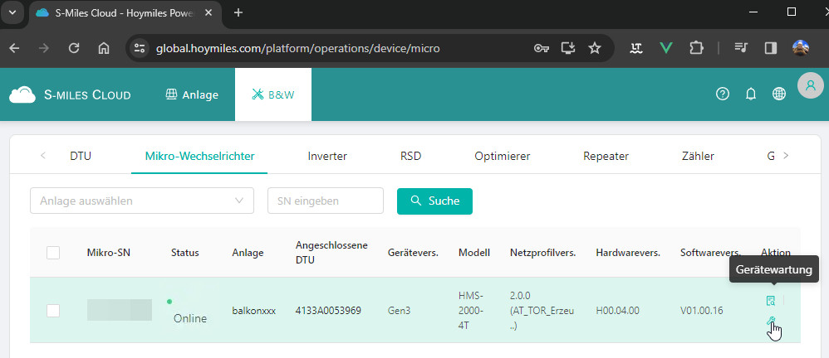Bookmark this page with star icon
829x358 pixels.
(595, 48)
